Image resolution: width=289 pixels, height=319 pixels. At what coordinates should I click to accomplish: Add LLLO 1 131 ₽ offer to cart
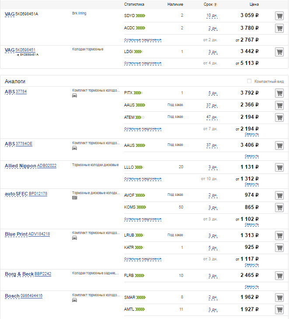click(279, 167)
